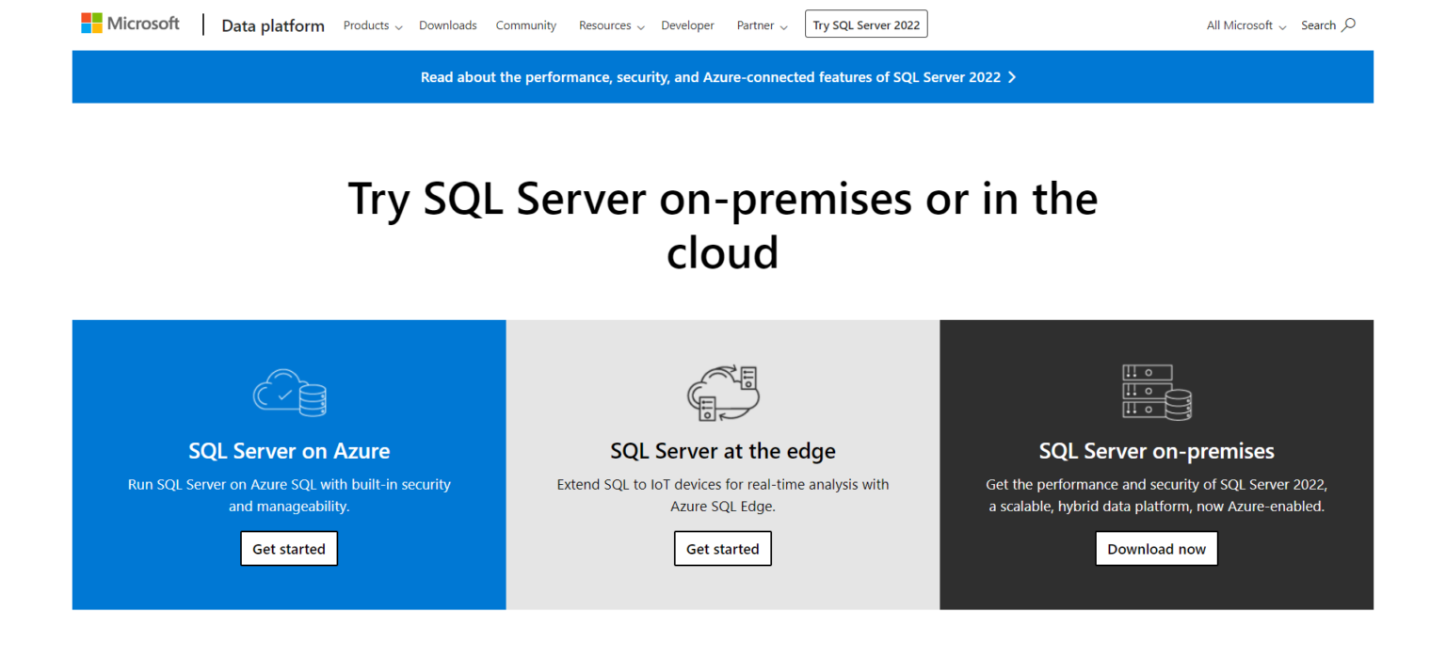Open search using the magnifier icon
Screen dimensions: 1446x661
point(1350,24)
